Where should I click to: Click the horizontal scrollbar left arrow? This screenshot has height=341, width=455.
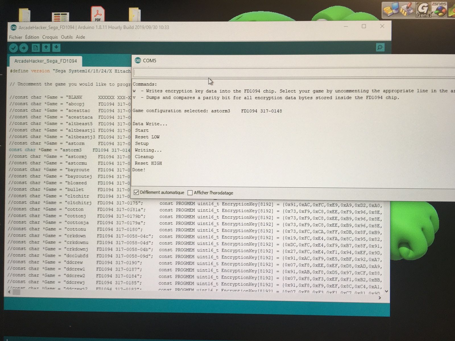tap(9, 292)
